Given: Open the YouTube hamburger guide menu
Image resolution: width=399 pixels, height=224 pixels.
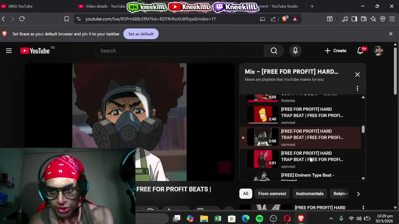Looking at the screenshot, I should click(9, 51).
